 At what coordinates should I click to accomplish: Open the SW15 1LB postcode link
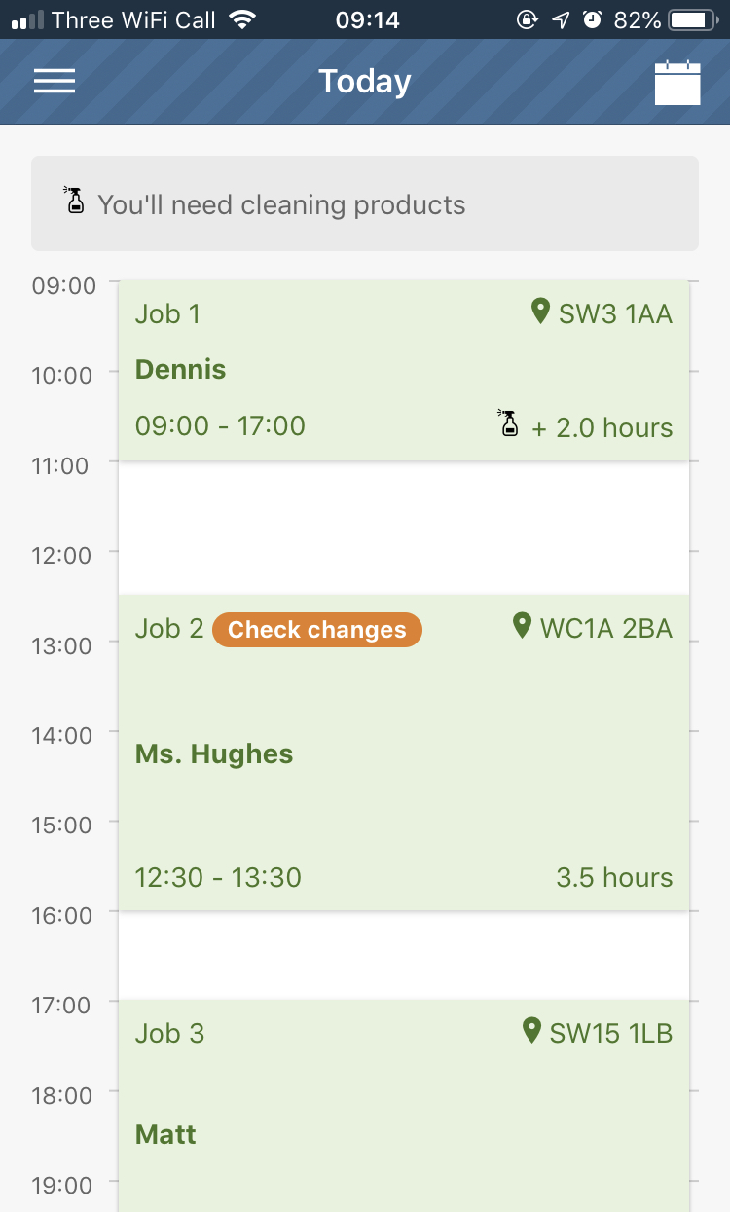click(610, 1032)
